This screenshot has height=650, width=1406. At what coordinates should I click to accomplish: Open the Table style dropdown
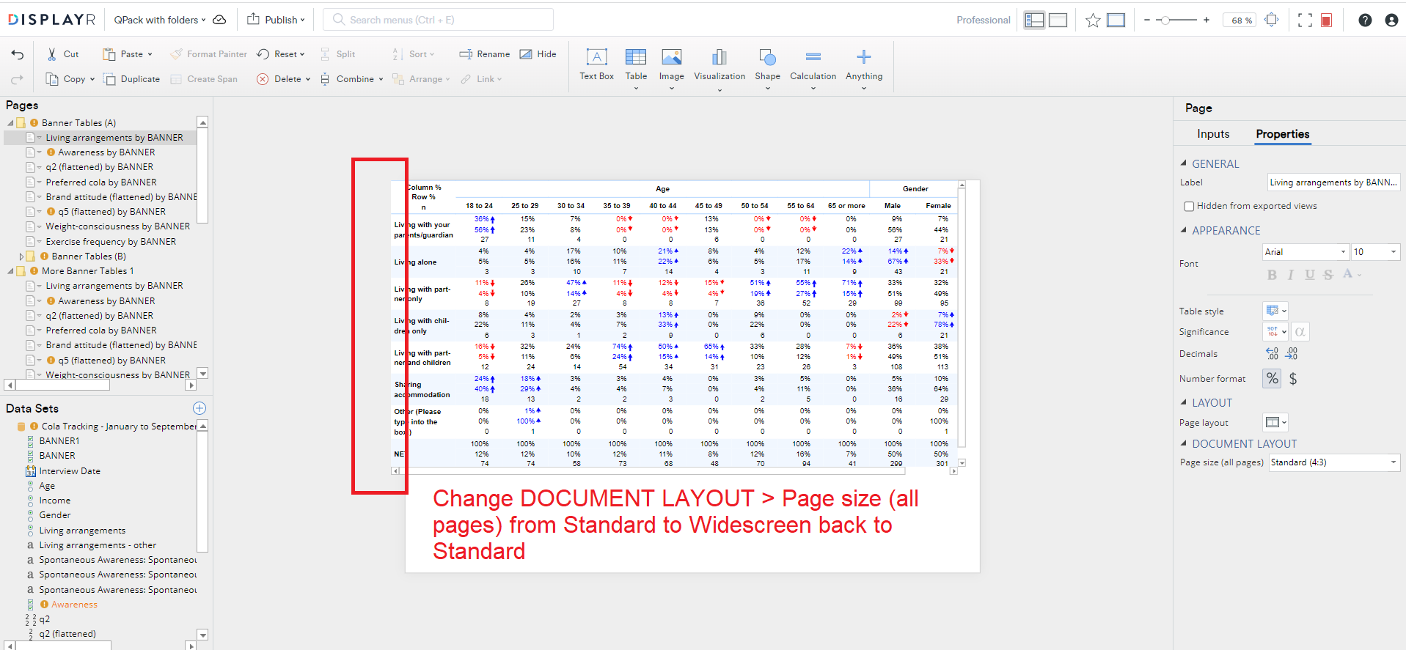[1275, 311]
